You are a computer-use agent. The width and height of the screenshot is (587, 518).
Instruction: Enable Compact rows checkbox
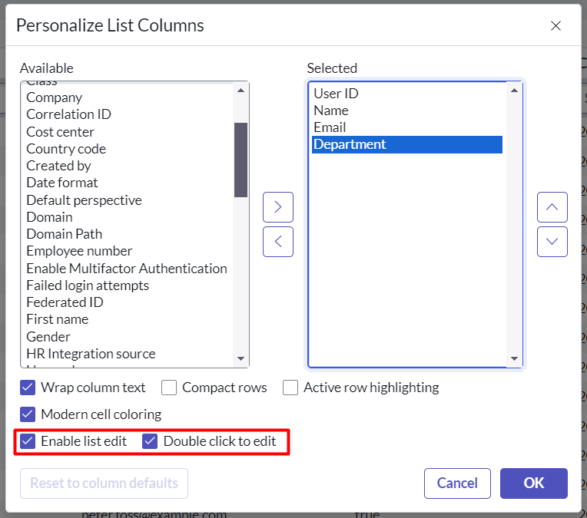(169, 388)
